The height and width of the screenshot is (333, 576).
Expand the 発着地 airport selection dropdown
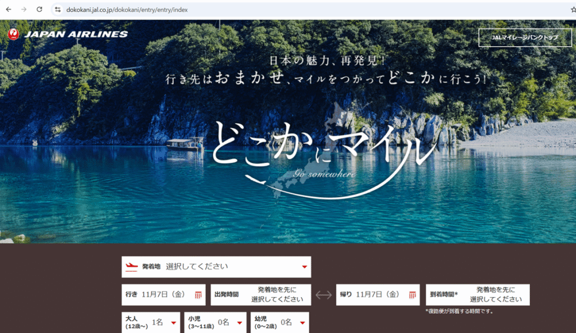[304, 267]
